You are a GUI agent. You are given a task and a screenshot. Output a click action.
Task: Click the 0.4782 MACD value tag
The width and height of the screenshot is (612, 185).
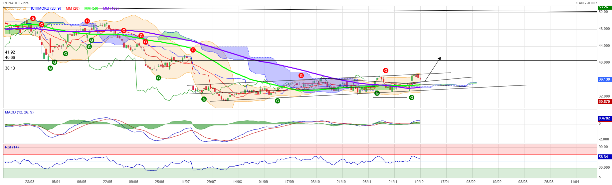coord(604,118)
